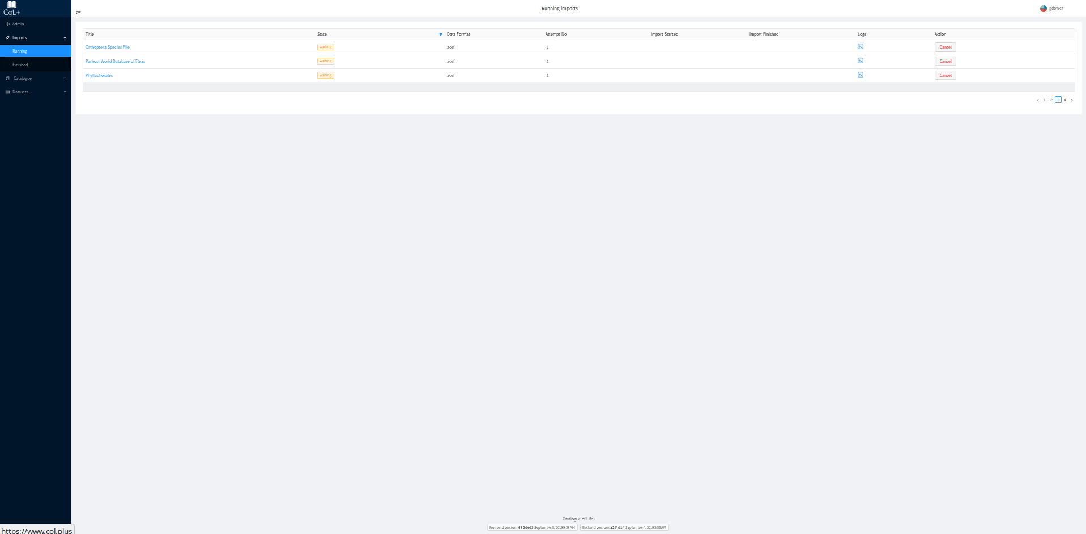Click the Attempt No column header
The image size is (1086, 534).
click(x=556, y=34)
